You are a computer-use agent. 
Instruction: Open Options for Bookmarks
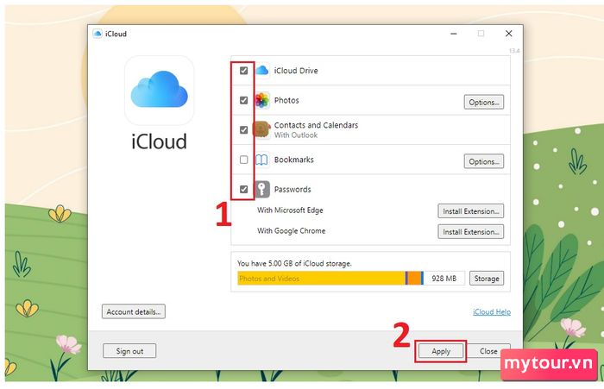click(484, 161)
